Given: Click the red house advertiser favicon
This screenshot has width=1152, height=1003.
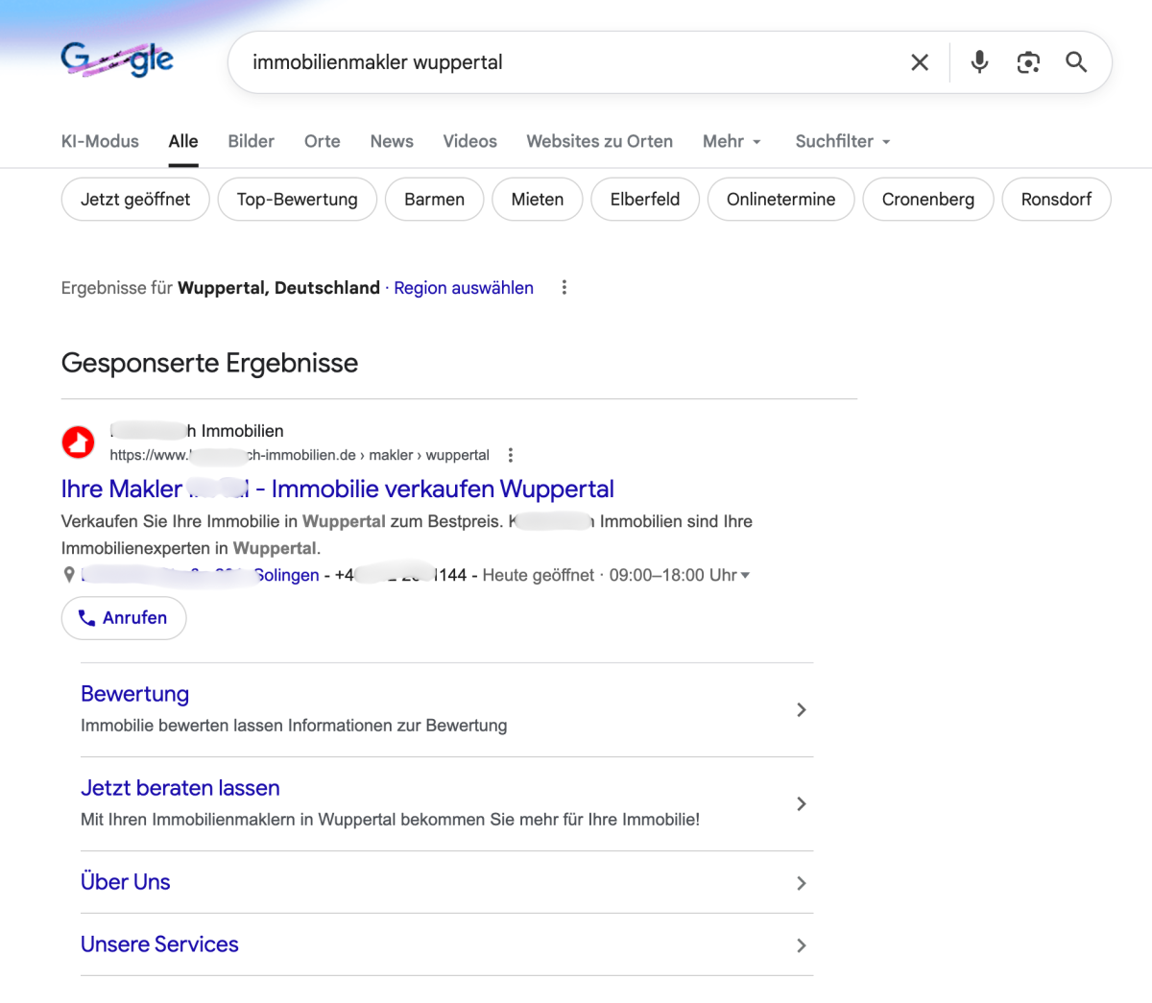Looking at the screenshot, I should [x=79, y=442].
